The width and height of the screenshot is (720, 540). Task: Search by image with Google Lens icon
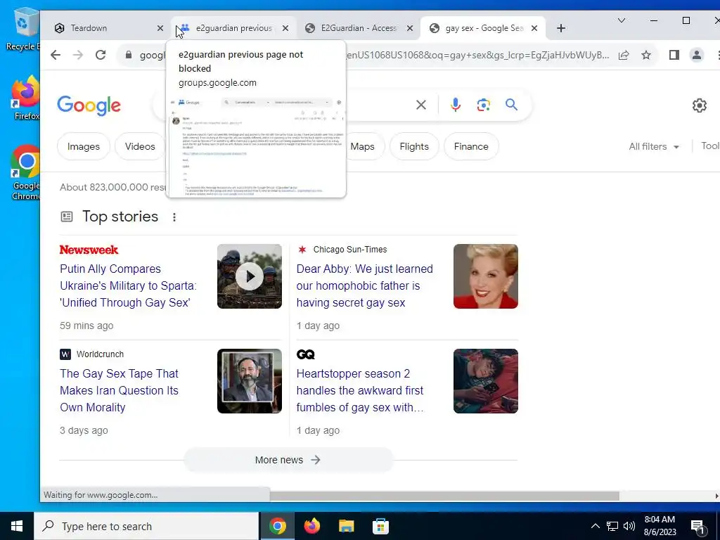point(484,105)
